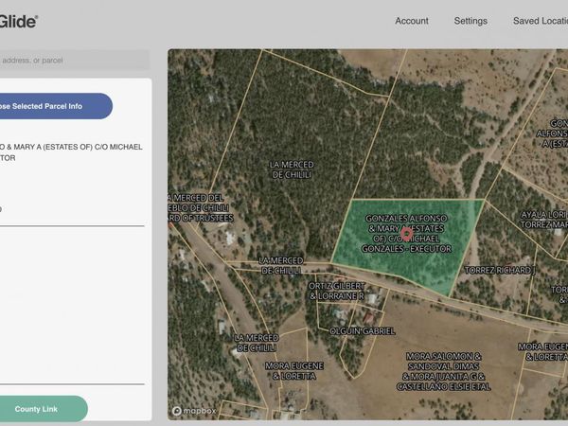Click the La Merced de Chilili label by the road
Viewport: 568px width, 426px height.
pyautogui.click(x=280, y=265)
